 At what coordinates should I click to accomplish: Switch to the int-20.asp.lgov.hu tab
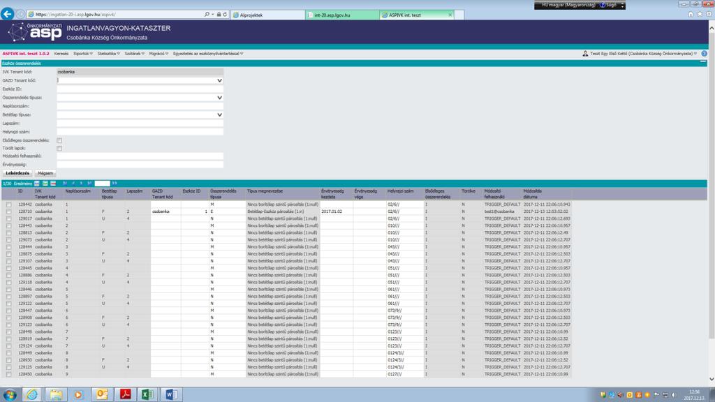[x=342, y=15]
